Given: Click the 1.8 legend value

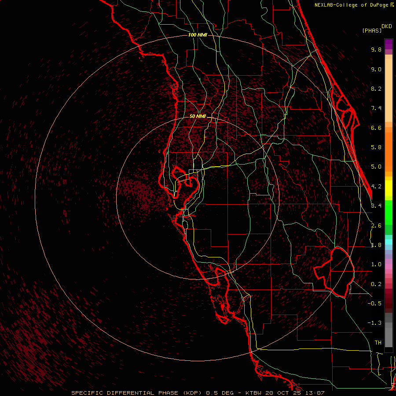Looking at the screenshot, I should point(376,245).
